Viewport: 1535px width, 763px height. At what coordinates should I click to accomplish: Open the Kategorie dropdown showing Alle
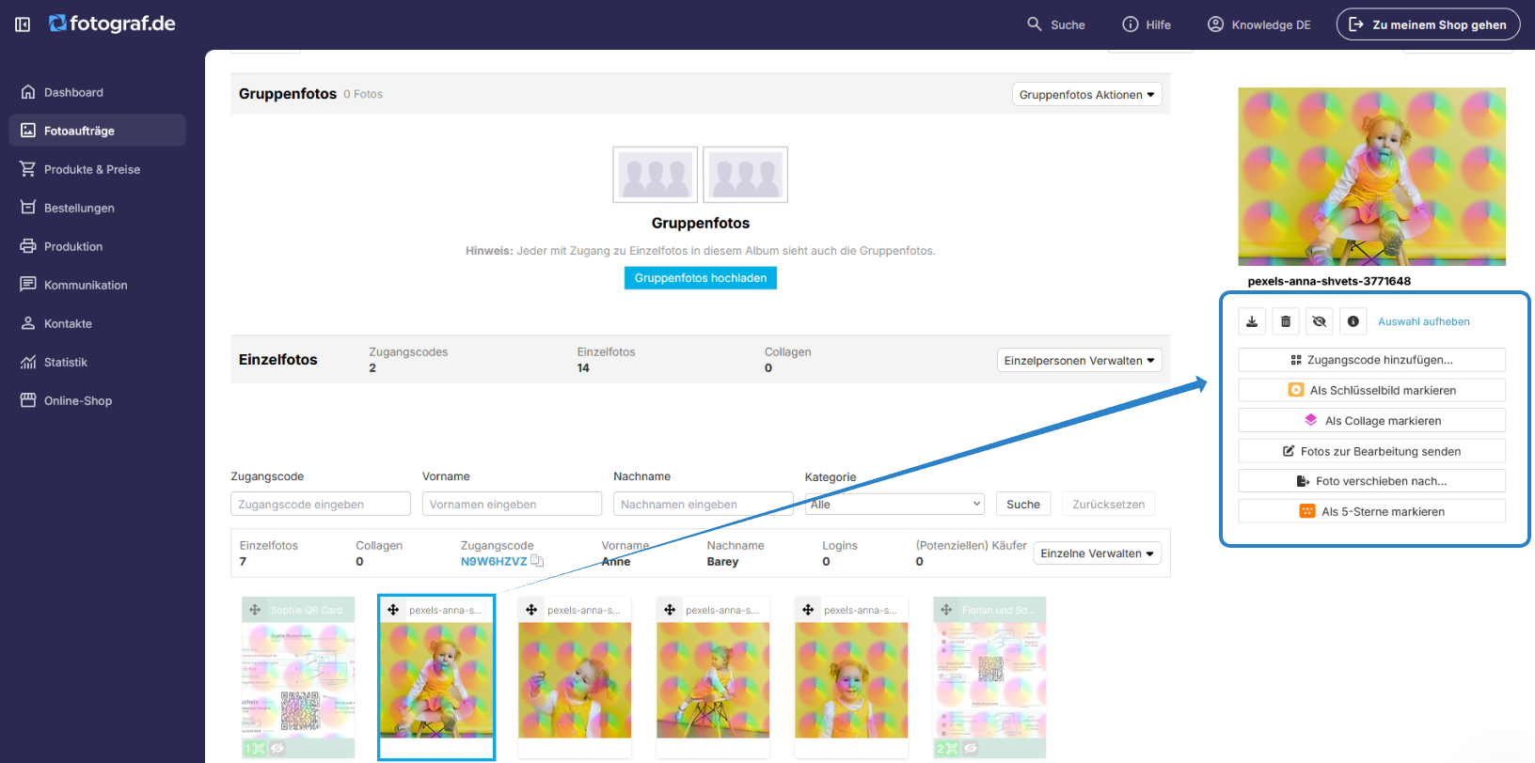(894, 505)
